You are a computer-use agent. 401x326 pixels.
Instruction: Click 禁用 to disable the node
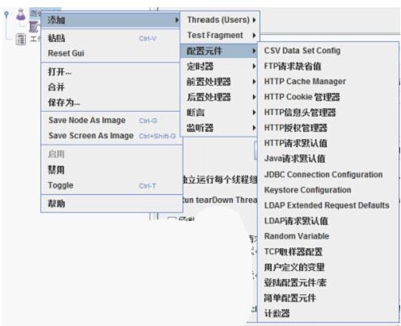[57, 170]
